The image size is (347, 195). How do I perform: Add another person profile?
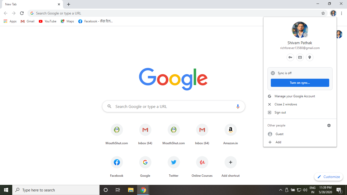click(300, 142)
